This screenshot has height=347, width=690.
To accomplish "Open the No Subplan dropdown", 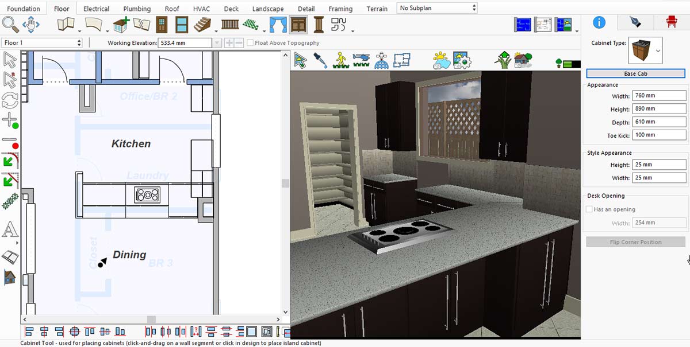I will pos(437,8).
